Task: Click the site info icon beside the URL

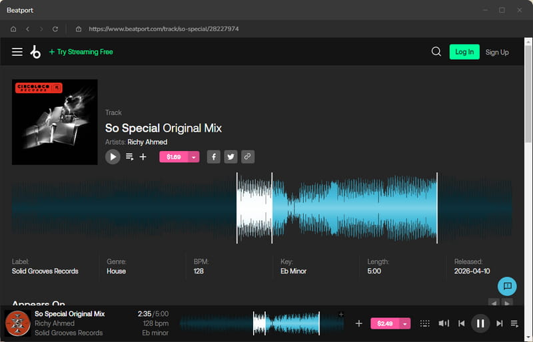Action: pos(79,29)
